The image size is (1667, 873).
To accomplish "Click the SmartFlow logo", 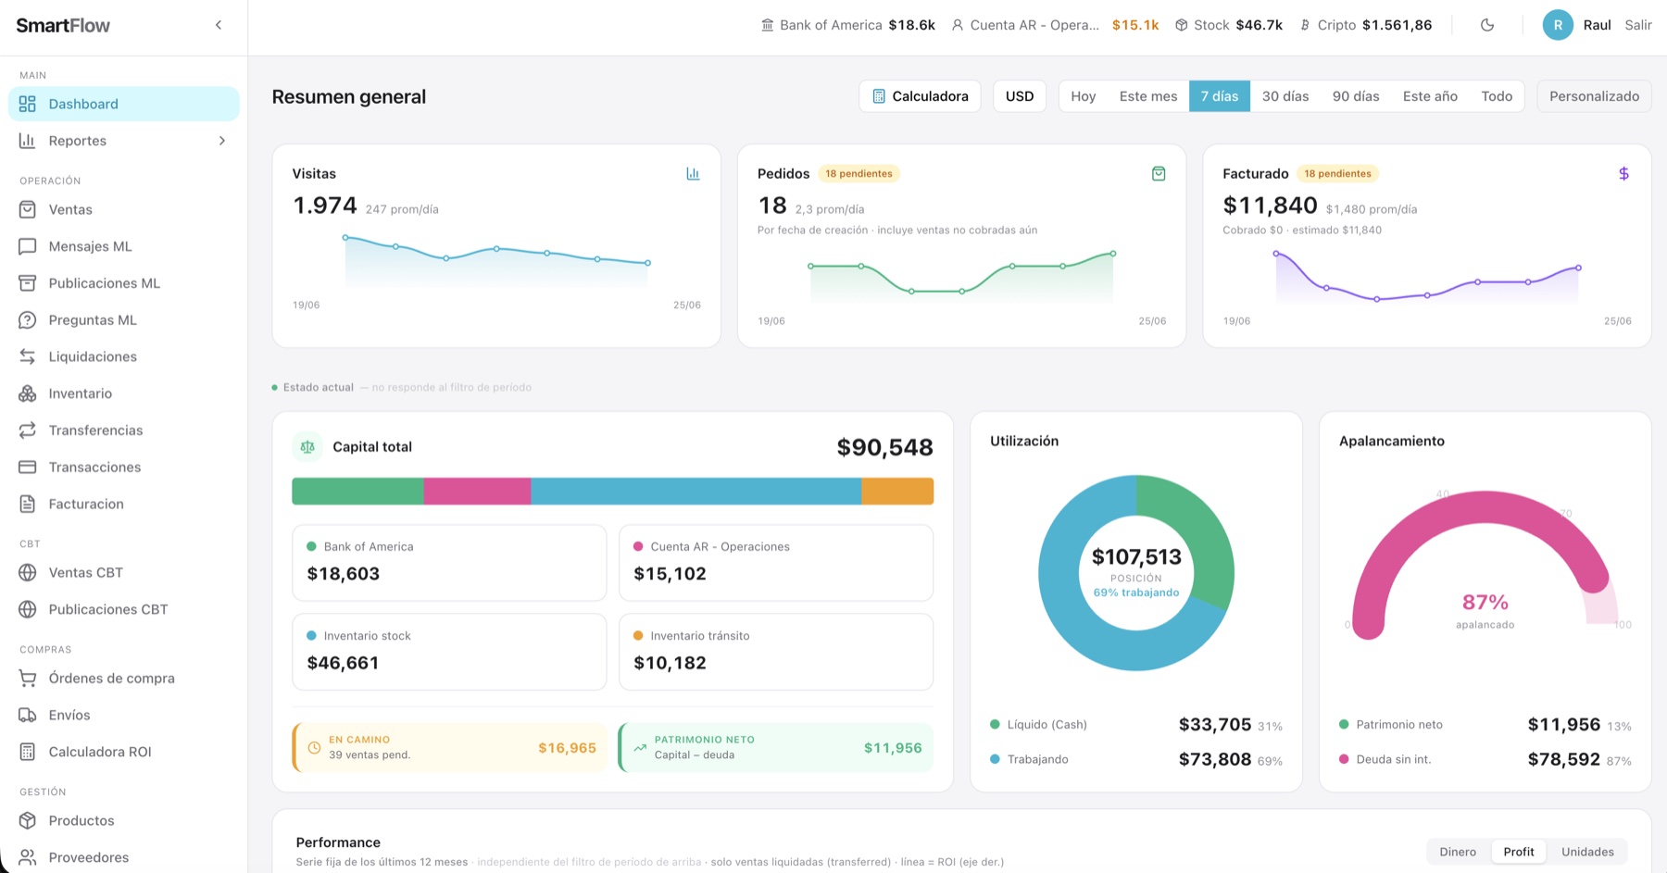I will click(63, 25).
